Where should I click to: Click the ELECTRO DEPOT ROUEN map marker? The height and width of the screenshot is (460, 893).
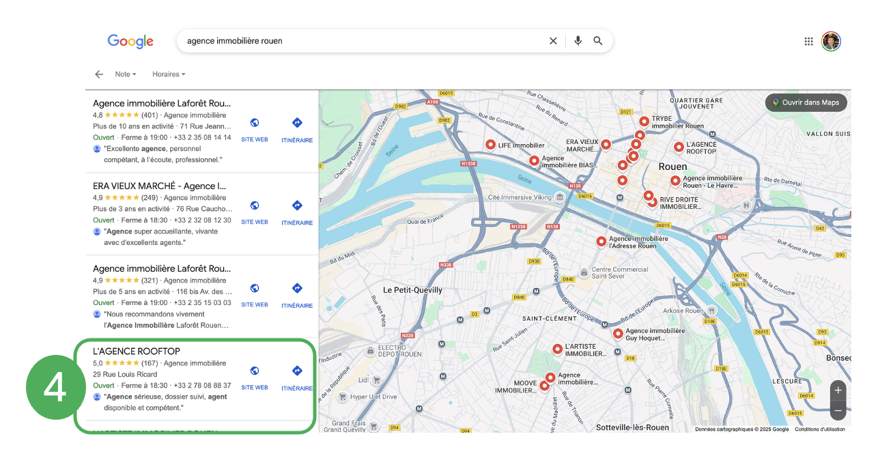coord(372,351)
